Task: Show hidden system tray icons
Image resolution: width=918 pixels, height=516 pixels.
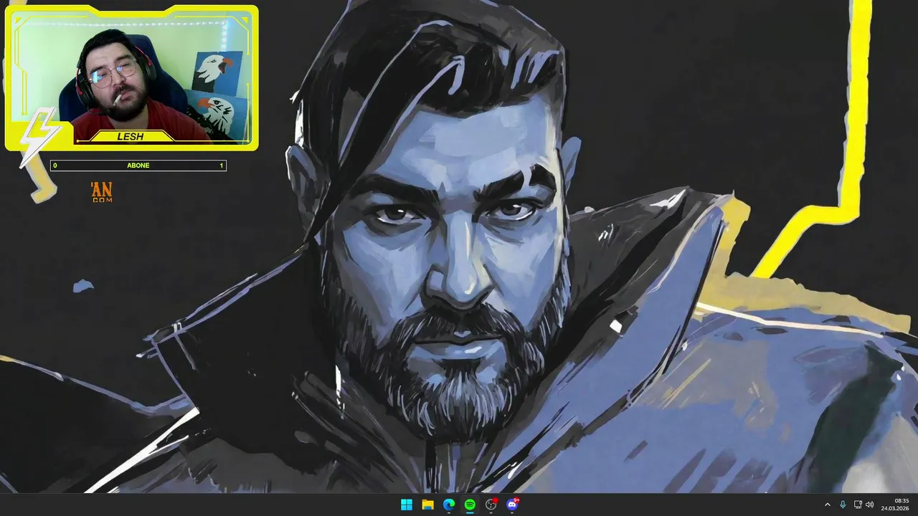Action: tap(827, 505)
